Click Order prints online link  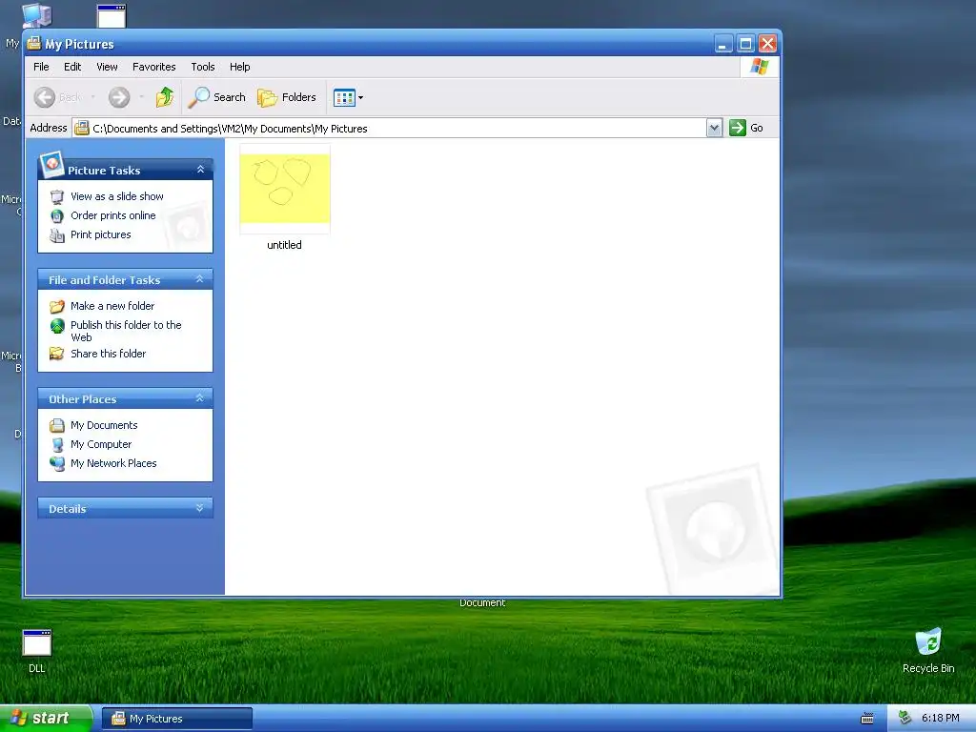coord(113,215)
